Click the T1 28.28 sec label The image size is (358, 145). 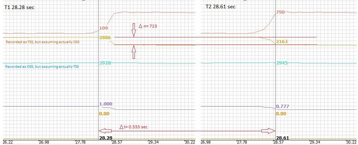(19, 7)
